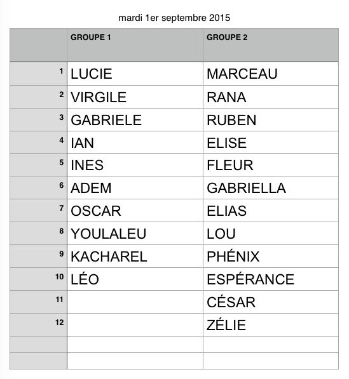Click the cell containing LUCIE
Image resolution: width=349 pixels, height=379 pixels.
135,74
